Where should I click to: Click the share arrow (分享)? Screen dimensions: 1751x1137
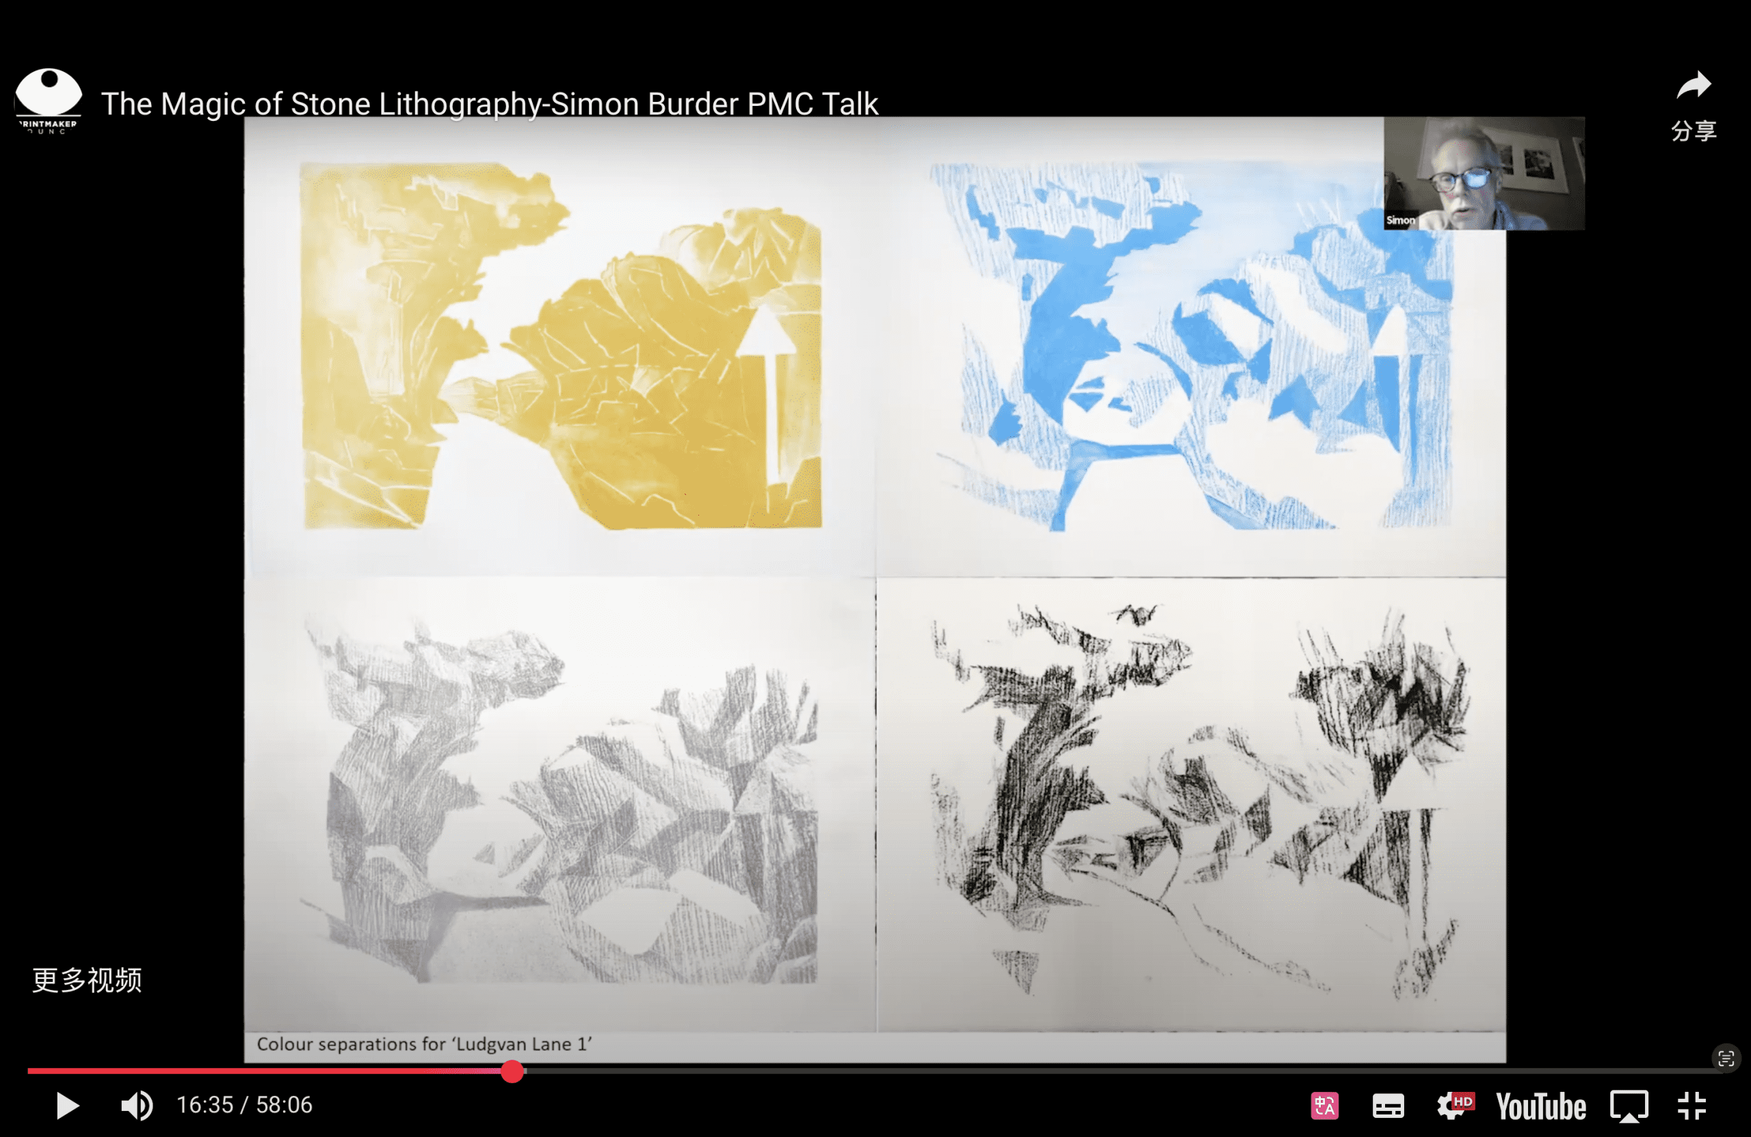tap(1694, 105)
